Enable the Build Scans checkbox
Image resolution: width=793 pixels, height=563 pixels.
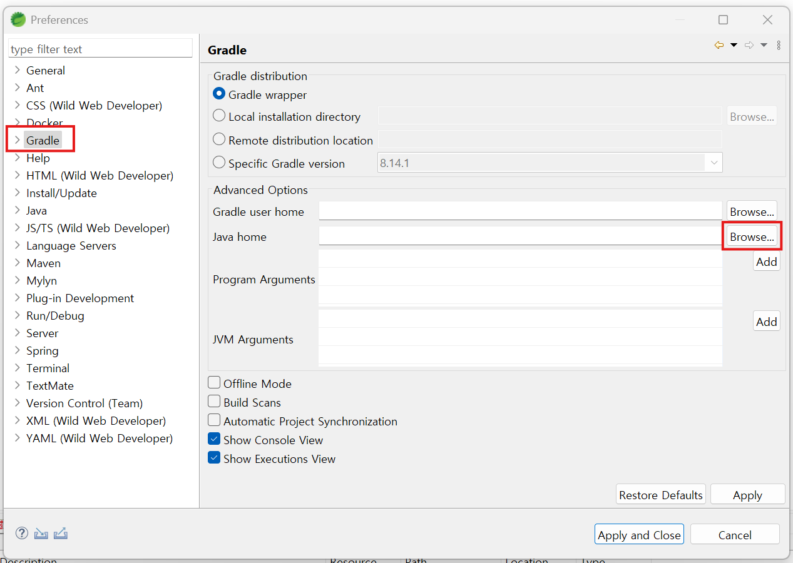pos(214,401)
